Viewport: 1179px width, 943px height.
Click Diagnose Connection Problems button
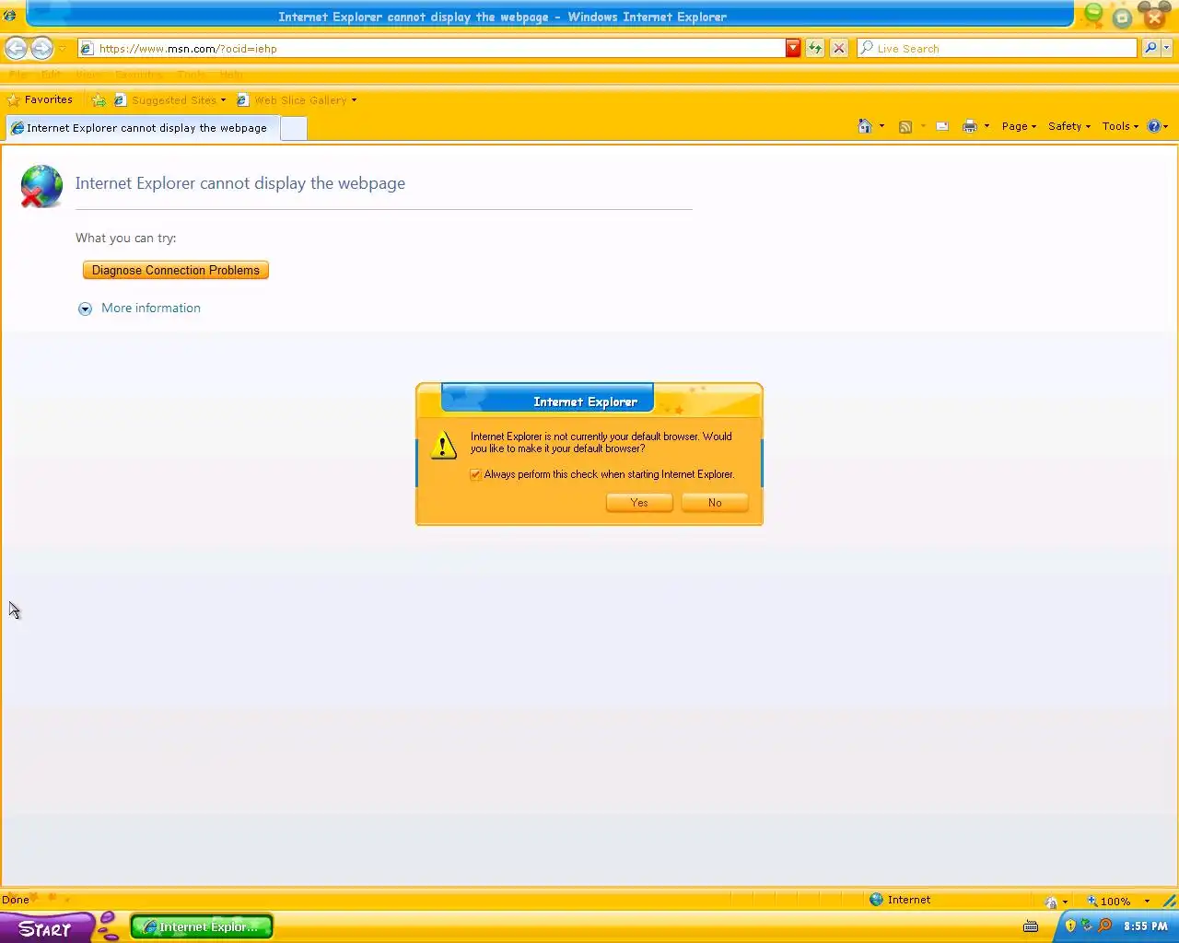coord(176,270)
